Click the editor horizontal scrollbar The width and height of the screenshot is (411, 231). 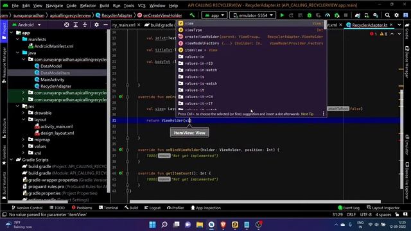click(255, 201)
